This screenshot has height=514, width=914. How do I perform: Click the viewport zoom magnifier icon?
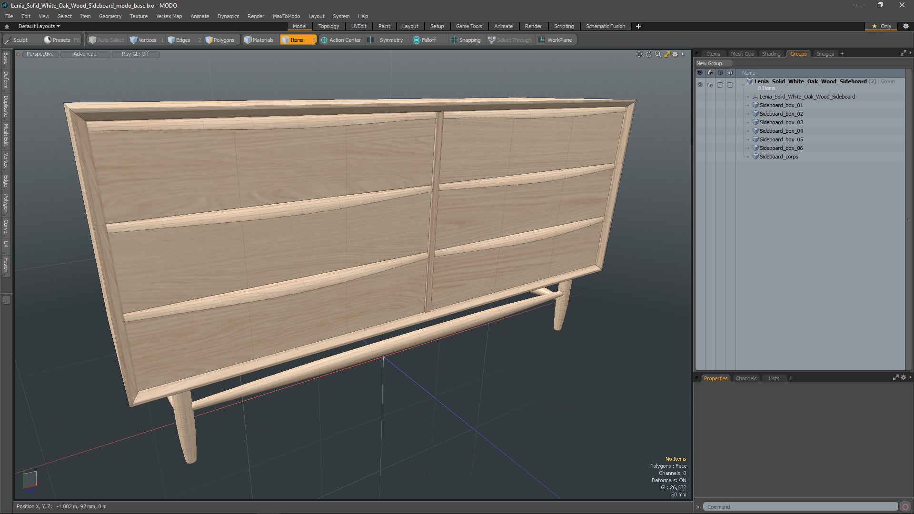(658, 54)
